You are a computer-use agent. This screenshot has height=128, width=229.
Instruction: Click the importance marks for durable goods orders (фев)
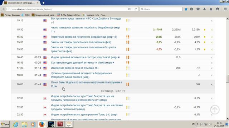pos(128,42)
